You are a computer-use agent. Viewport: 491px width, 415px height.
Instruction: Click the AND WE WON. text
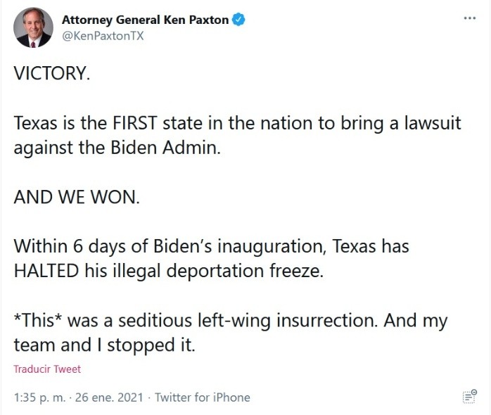pos(77,197)
